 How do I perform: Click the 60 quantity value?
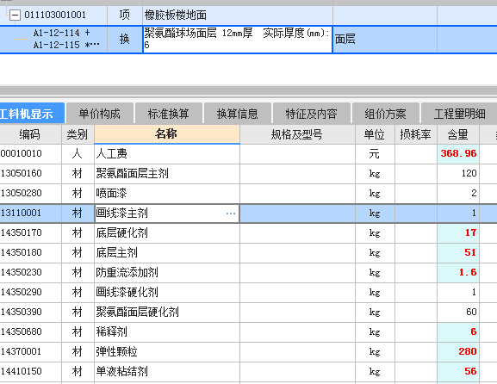pos(458,312)
